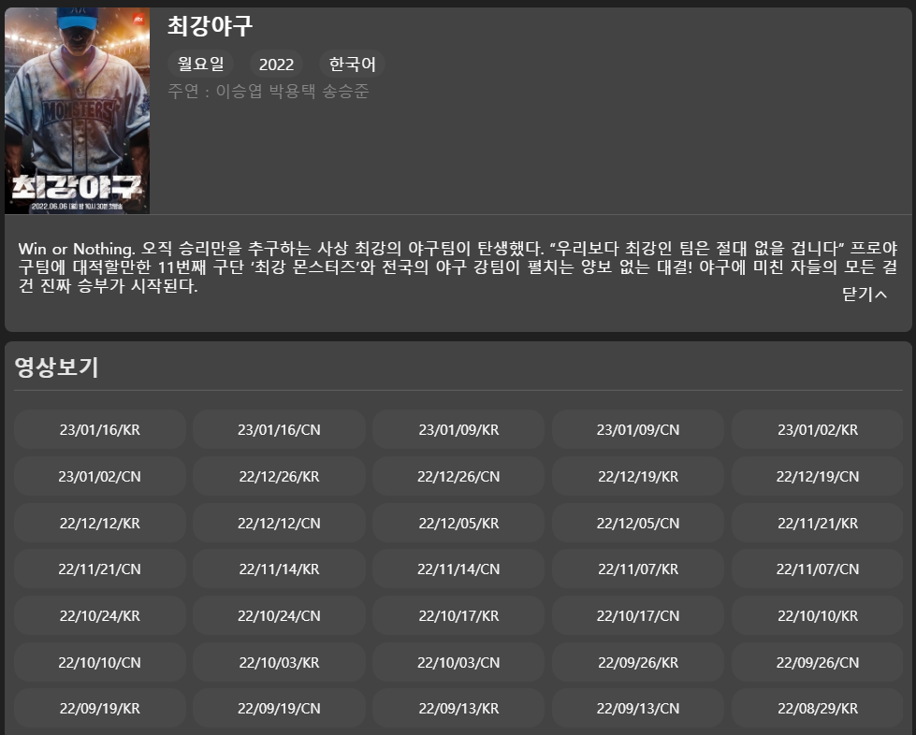Click the 22/10/10/CN episode button

(100, 662)
